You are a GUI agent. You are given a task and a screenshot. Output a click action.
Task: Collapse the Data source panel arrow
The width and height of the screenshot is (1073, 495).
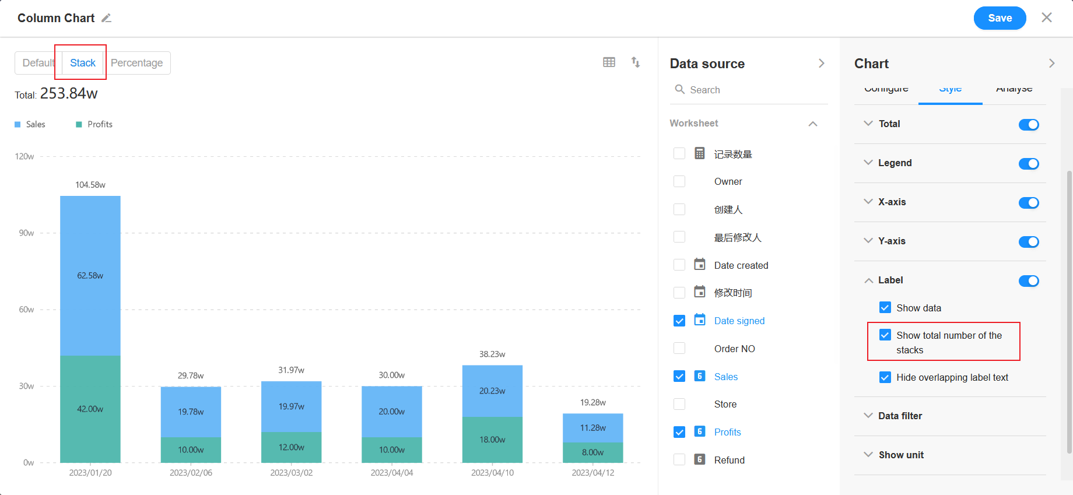(821, 64)
